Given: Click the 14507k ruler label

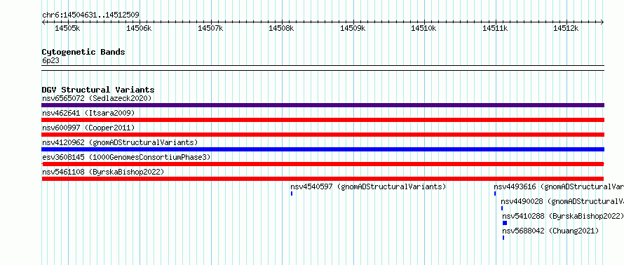Looking at the screenshot, I should [210, 28].
